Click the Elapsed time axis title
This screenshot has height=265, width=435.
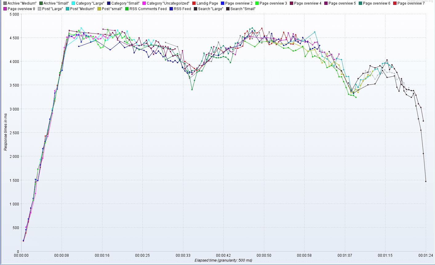[223, 260]
